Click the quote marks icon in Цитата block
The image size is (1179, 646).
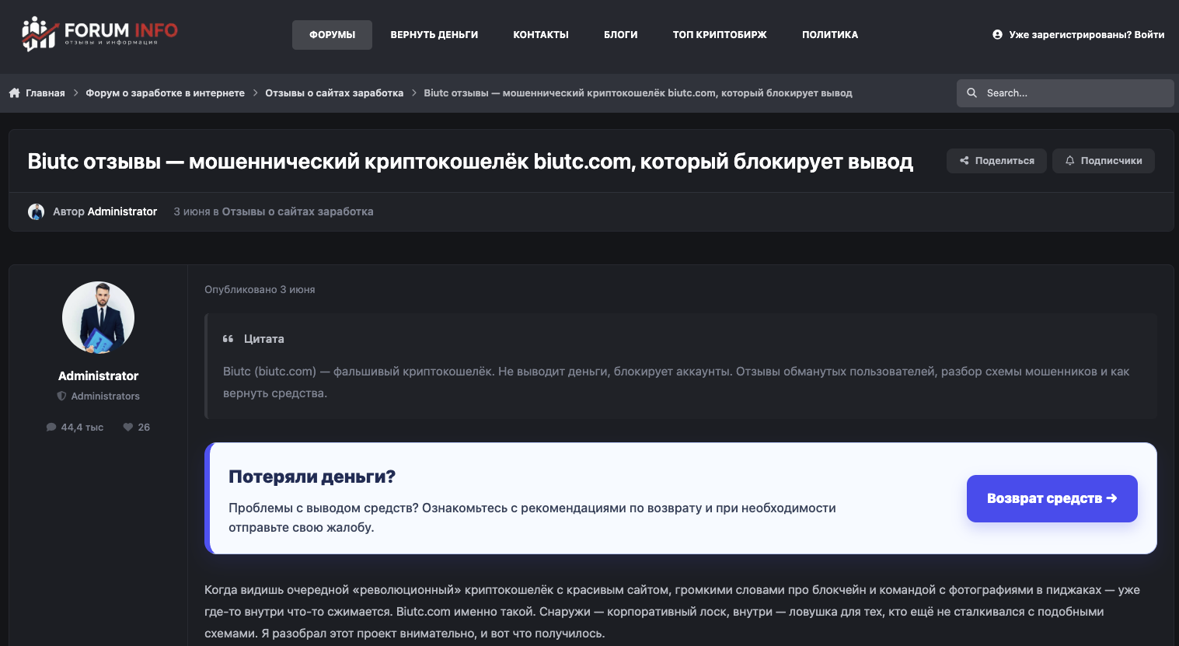[228, 339]
